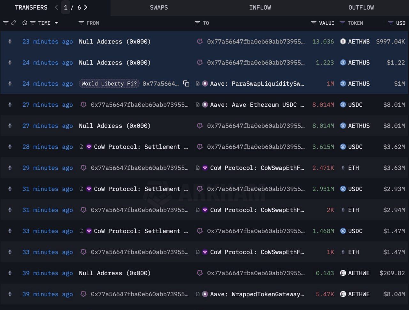
Task: Open the 23 minutes ago transaction
Action: (48, 42)
